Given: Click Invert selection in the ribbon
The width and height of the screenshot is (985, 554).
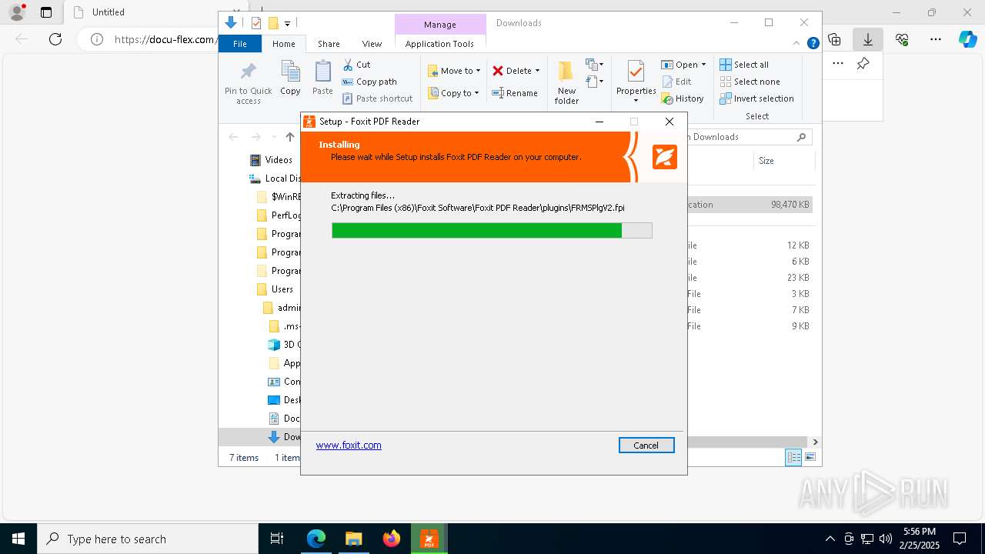Looking at the screenshot, I should pos(757,98).
